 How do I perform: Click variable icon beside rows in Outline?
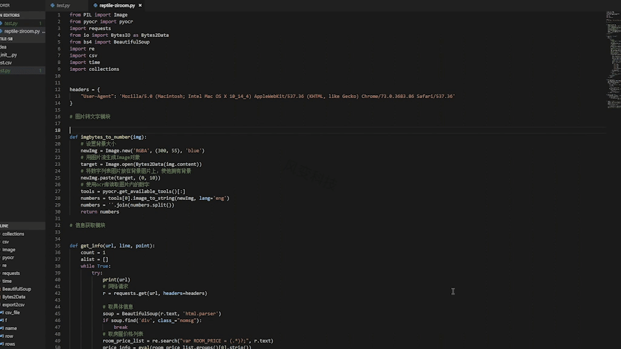pyautogui.click(x=2, y=344)
